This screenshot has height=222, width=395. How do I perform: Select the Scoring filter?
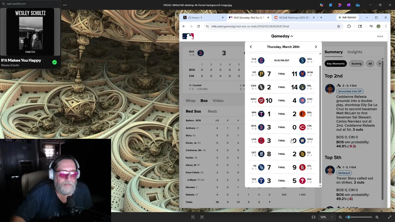click(x=356, y=64)
